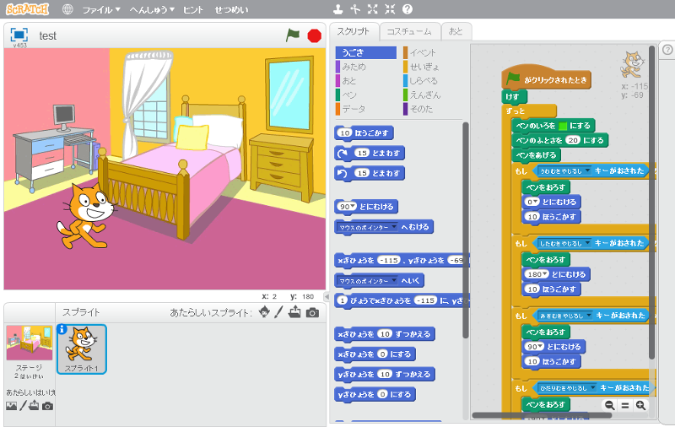Open the マウスのポインター dropdown on the へむける block
The image size is (675, 427).
coord(392,227)
